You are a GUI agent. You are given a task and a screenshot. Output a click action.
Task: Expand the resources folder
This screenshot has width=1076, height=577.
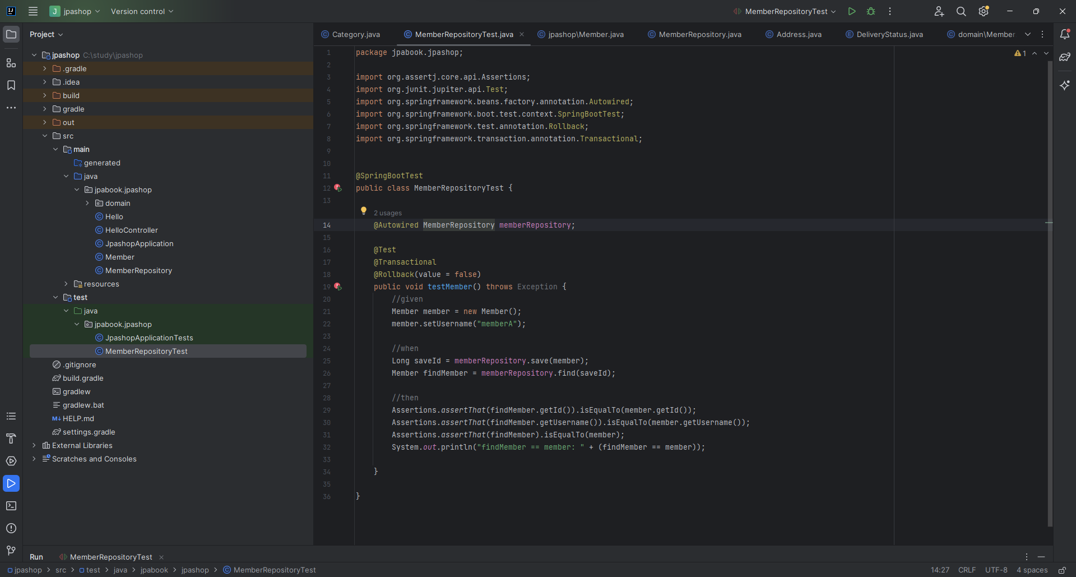tap(66, 284)
